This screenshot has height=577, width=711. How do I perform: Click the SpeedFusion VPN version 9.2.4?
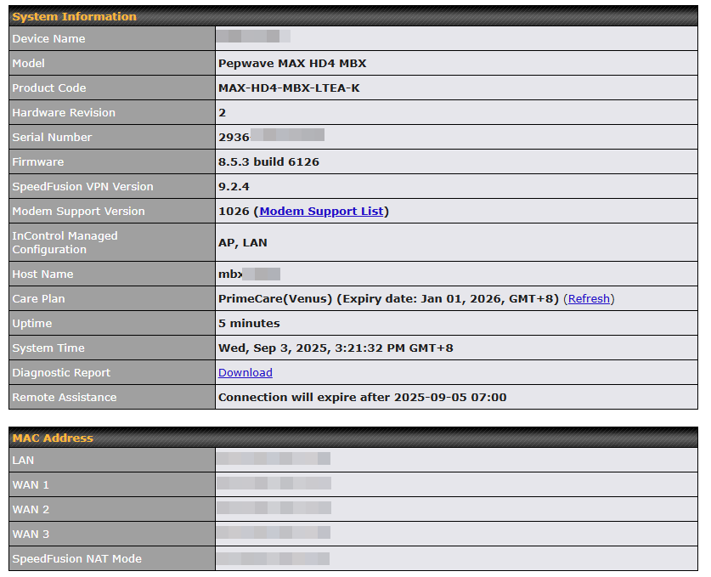tap(234, 186)
